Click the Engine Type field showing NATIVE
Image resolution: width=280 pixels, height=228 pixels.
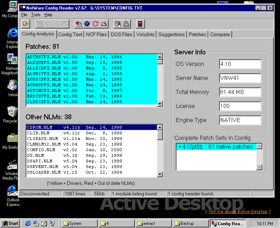[240, 120]
